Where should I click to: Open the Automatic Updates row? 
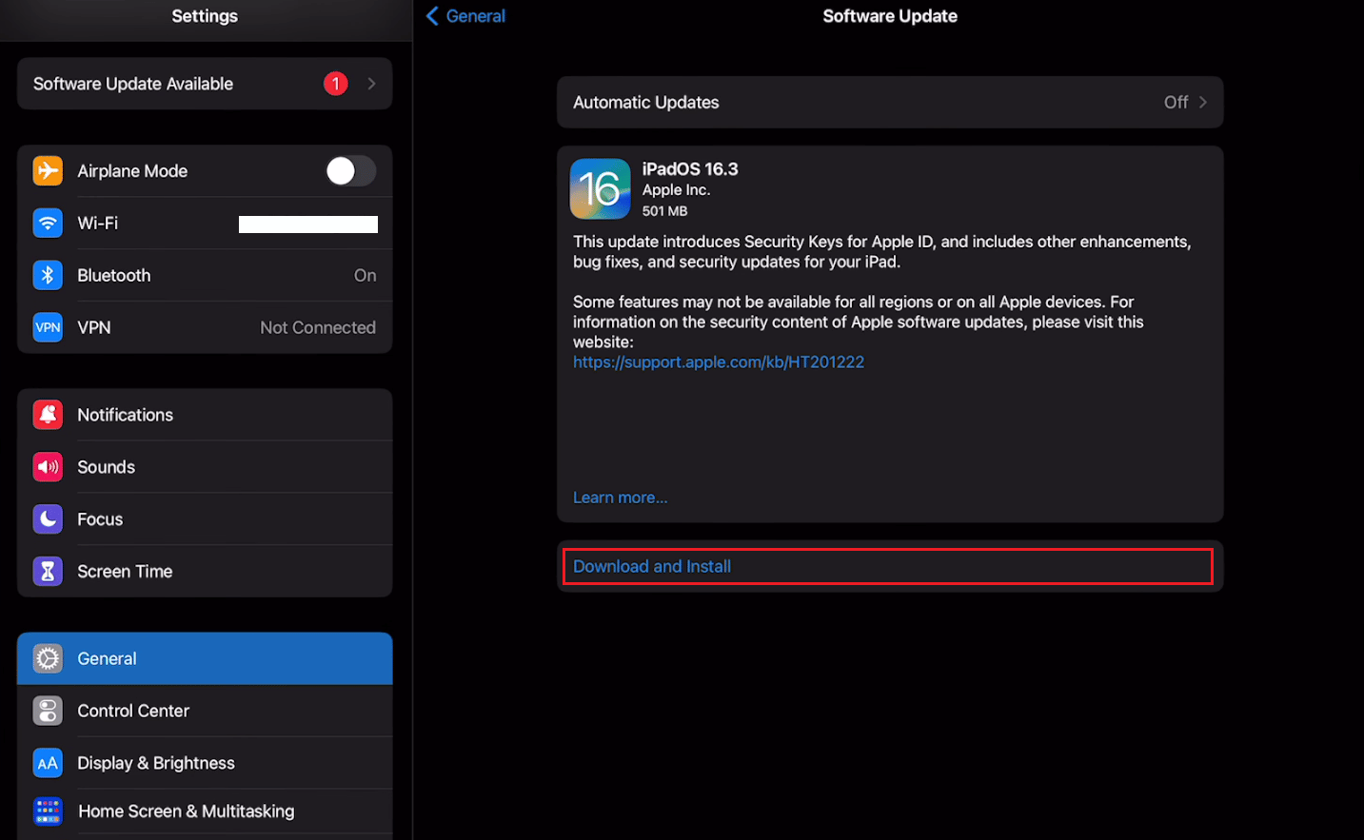[x=890, y=102]
